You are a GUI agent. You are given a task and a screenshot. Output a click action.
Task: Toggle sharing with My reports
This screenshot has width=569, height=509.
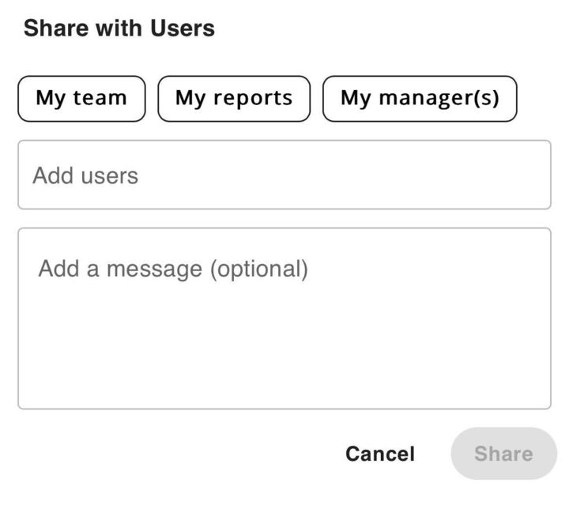pyautogui.click(x=234, y=99)
